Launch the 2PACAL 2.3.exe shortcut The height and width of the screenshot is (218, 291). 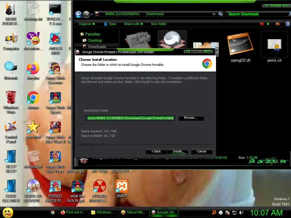55,14
